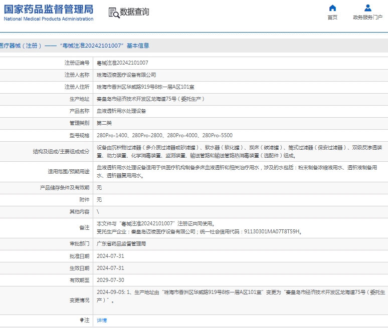Click the 结构及组成/主要组成成分 label
The image size is (388, 329).
(61, 152)
